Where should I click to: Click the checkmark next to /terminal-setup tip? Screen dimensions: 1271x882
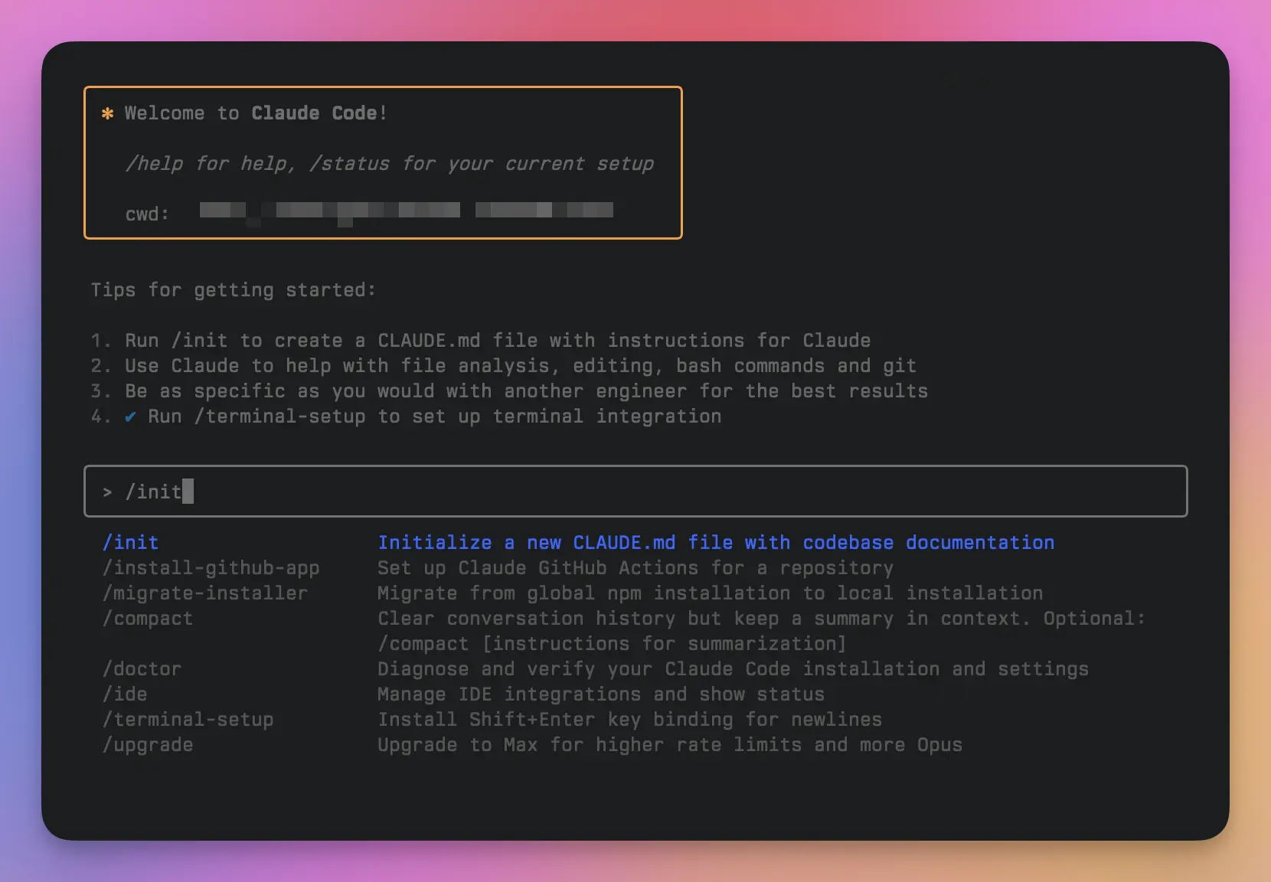coord(130,416)
